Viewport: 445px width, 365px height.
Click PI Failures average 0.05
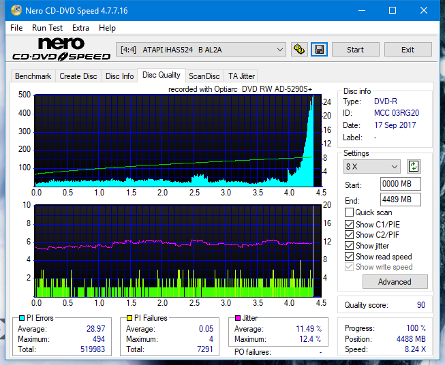tap(206, 329)
